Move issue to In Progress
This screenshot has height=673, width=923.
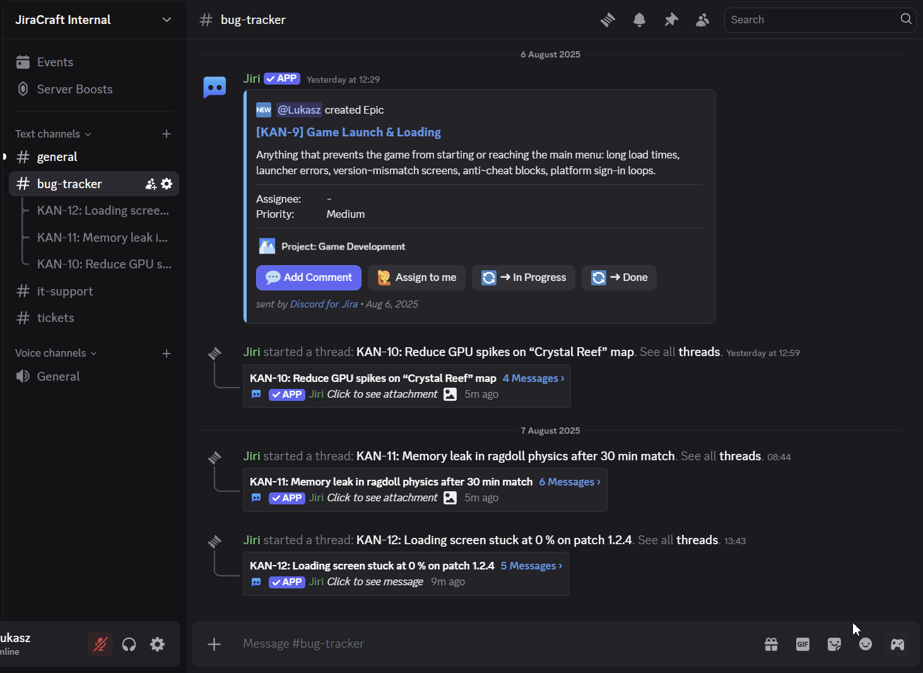pos(524,278)
